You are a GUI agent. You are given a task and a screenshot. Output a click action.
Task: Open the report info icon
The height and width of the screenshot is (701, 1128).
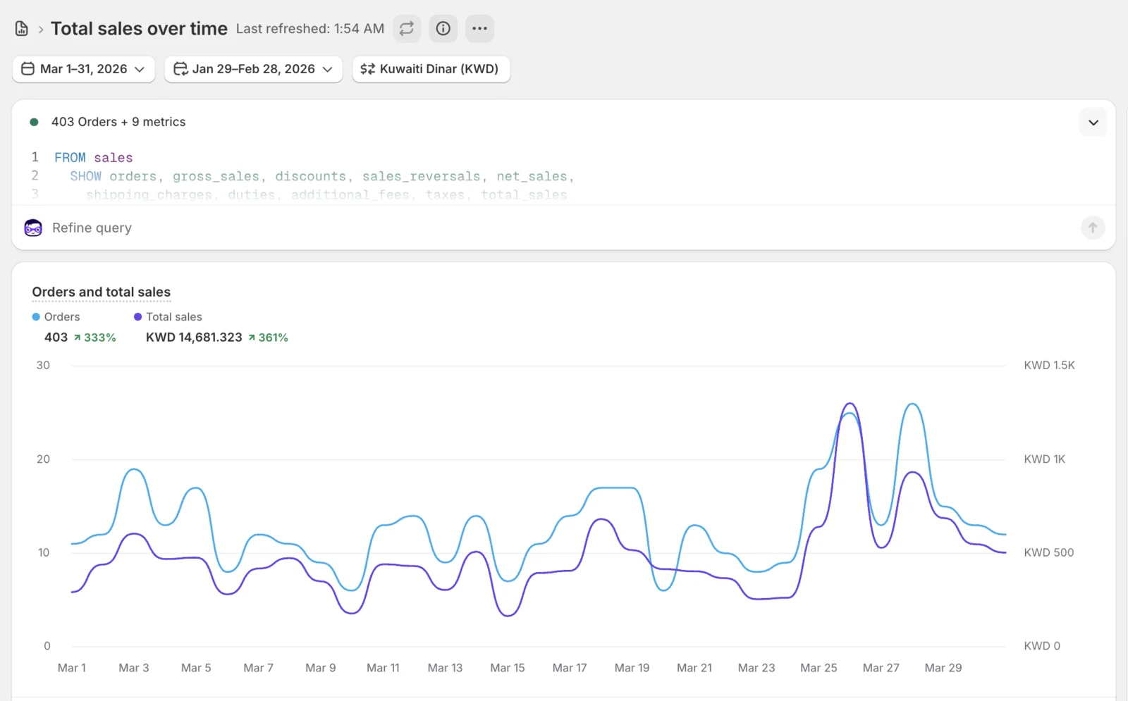point(443,29)
